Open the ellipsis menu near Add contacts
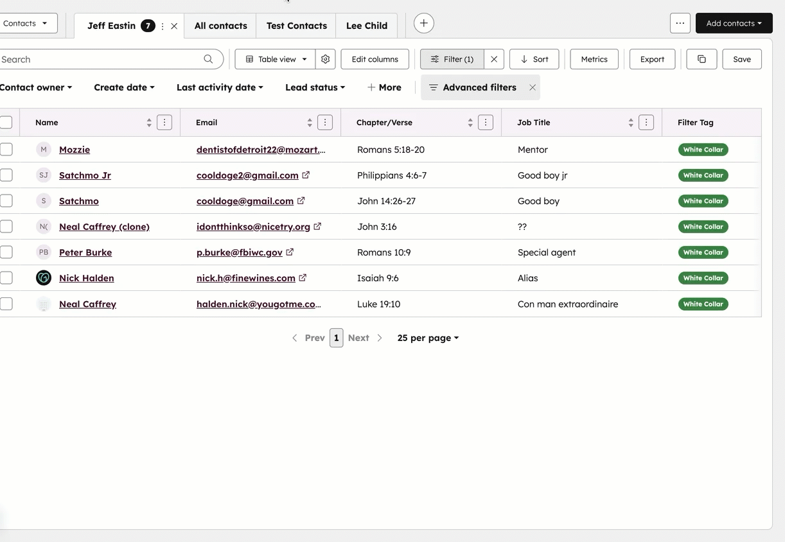The width and height of the screenshot is (785, 542). click(x=680, y=22)
